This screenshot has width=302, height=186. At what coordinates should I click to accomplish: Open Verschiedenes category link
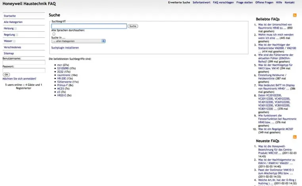point(12,47)
